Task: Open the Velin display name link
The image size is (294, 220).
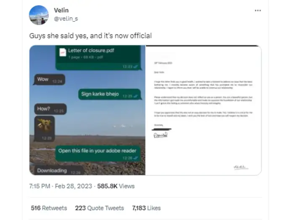Action: (x=61, y=10)
